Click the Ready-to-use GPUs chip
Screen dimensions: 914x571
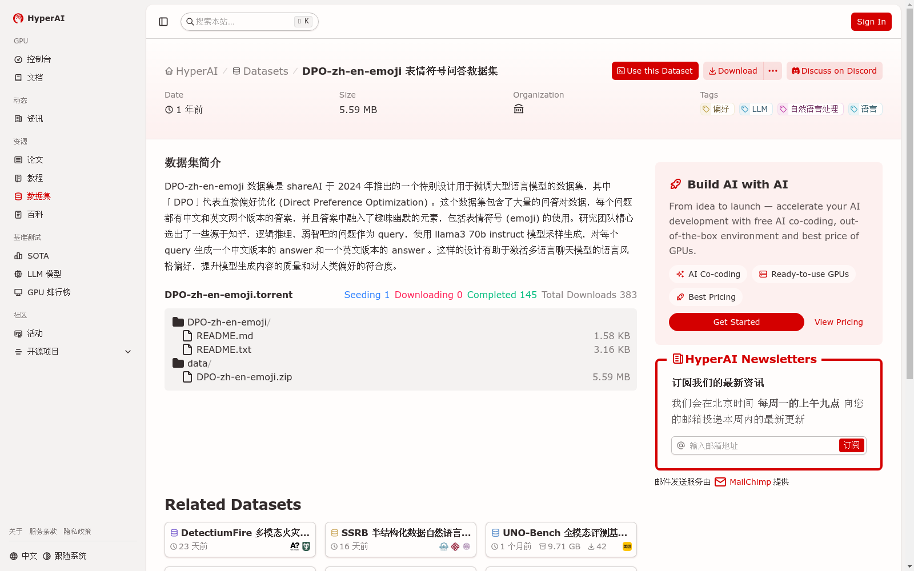click(x=804, y=274)
